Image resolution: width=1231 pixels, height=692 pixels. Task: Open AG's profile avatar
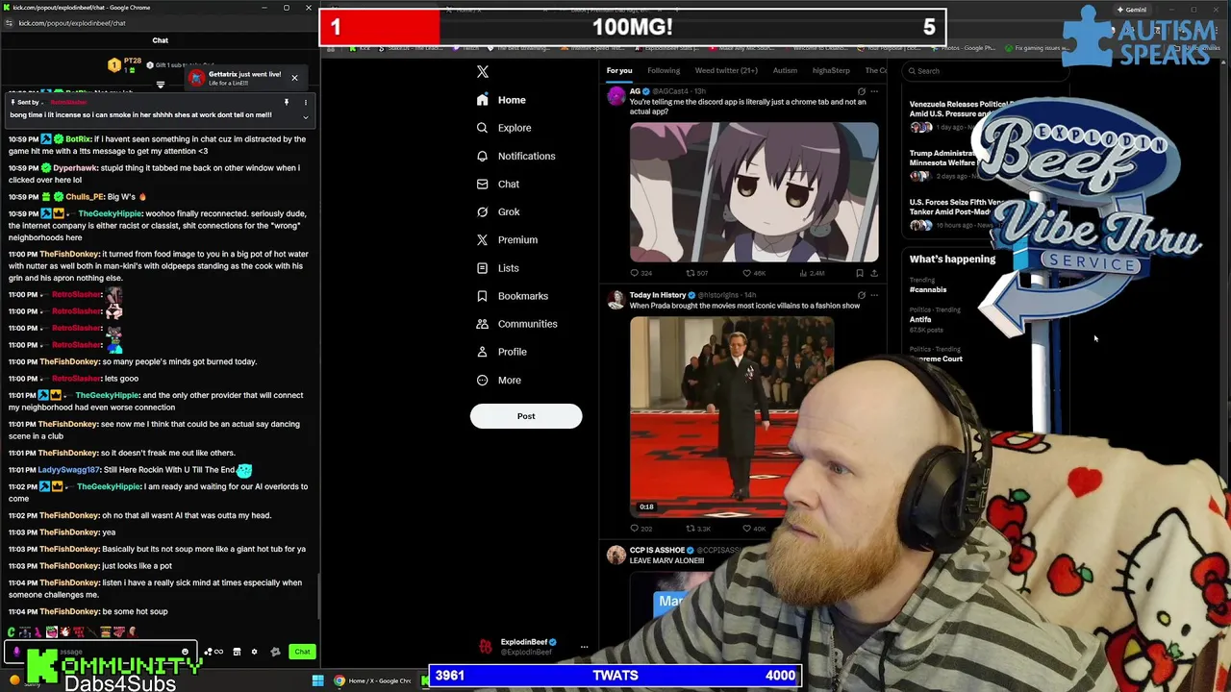click(x=615, y=95)
